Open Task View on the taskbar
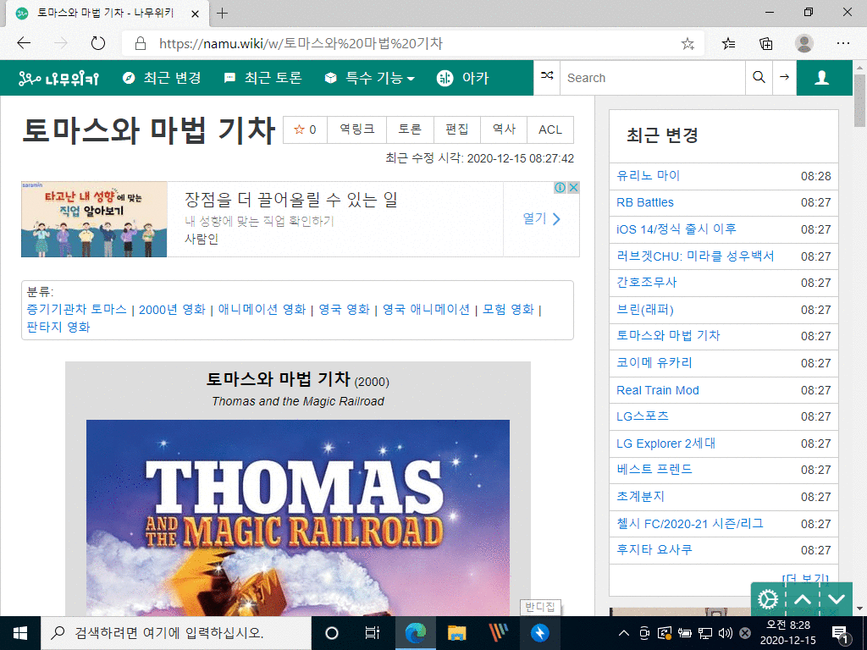The image size is (867, 650). tap(373, 633)
